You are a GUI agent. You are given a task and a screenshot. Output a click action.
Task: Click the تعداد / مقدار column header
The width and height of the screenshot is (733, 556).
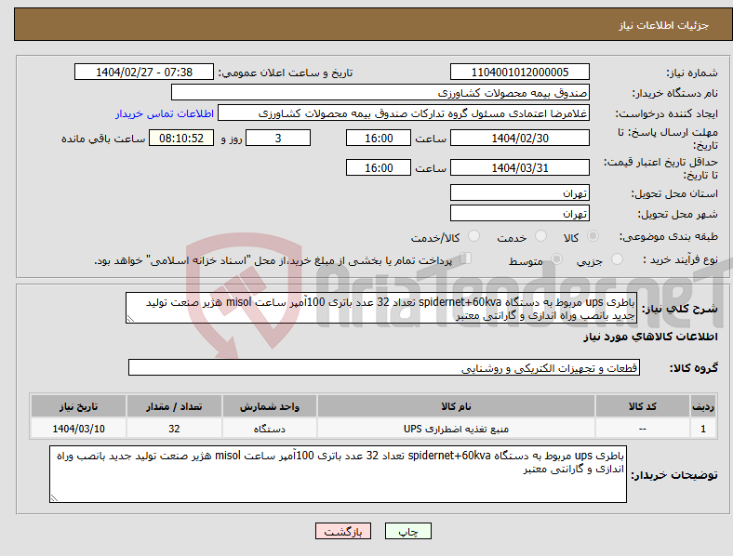[174, 406]
